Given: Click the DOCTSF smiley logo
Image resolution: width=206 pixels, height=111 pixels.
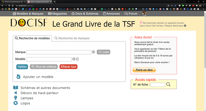Looking at the screenshot, I should [29, 23].
